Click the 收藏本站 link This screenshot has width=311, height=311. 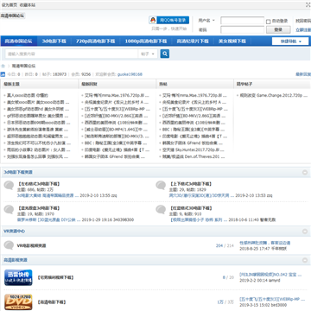click(x=28, y=5)
